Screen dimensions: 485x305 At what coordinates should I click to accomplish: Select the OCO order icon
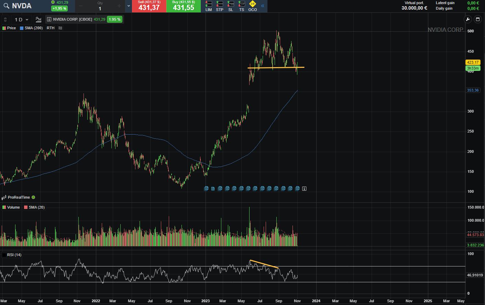tap(253, 6)
